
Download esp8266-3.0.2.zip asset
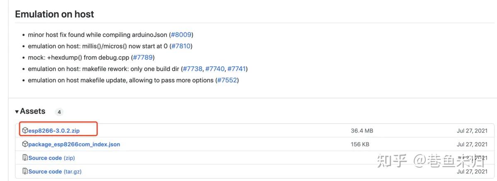(54, 131)
